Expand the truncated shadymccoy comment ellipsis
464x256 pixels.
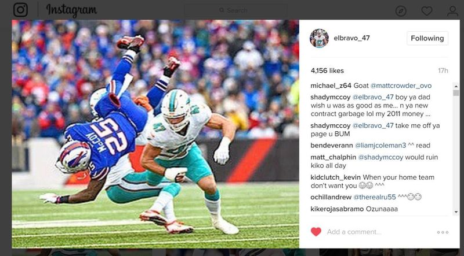coord(427,114)
